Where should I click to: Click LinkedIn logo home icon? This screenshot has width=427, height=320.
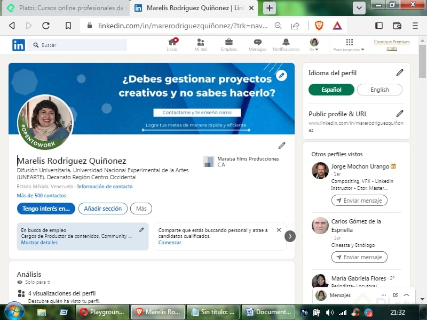point(19,45)
